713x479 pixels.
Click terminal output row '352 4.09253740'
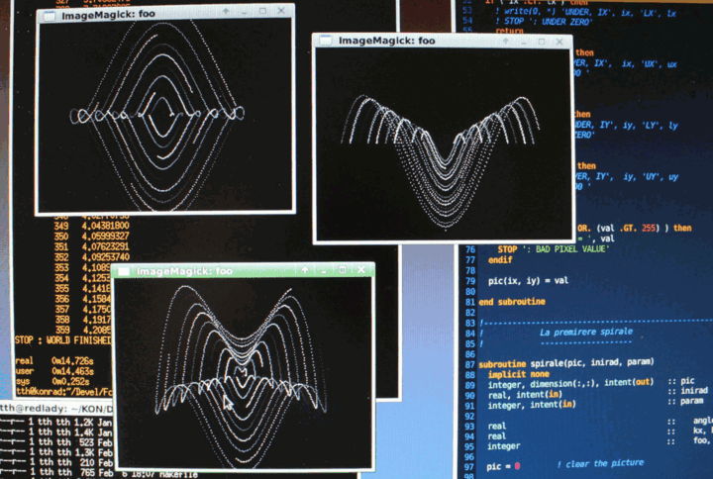tap(91, 256)
